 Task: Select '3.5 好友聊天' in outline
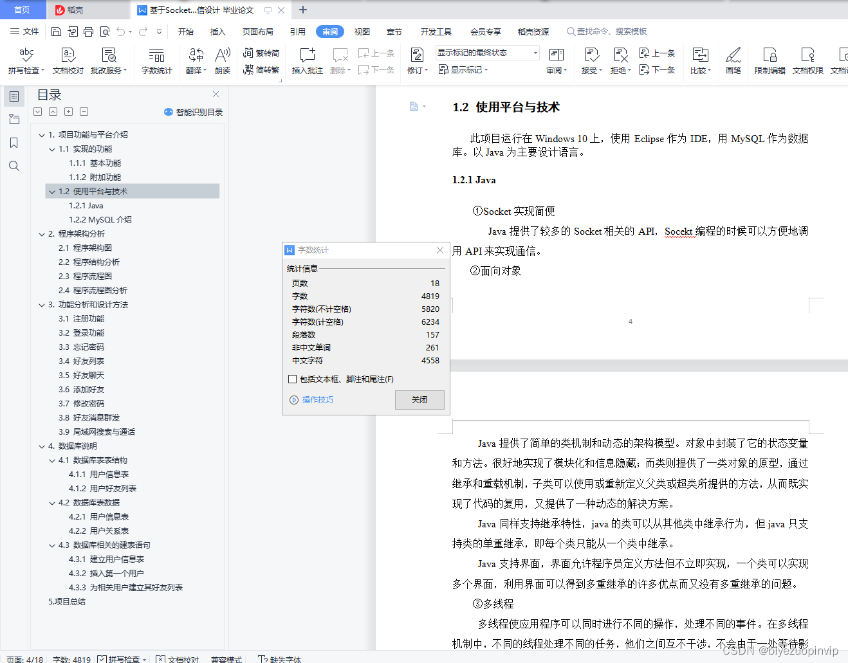coord(81,376)
